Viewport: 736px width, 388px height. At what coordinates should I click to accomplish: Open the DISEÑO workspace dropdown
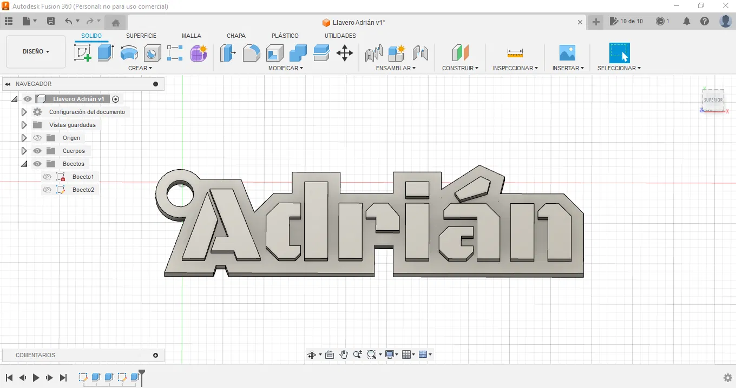pos(36,52)
